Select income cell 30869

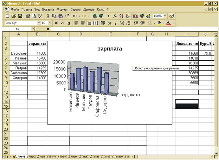point(187,73)
